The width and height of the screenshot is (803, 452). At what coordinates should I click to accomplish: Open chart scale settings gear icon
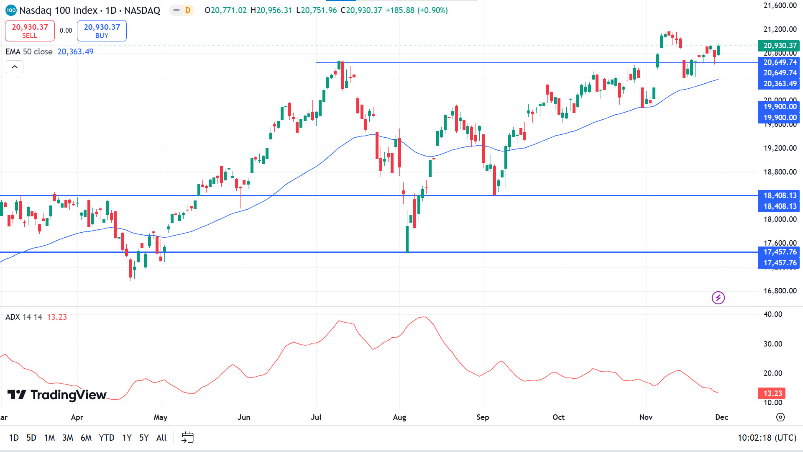click(x=780, y=417)
